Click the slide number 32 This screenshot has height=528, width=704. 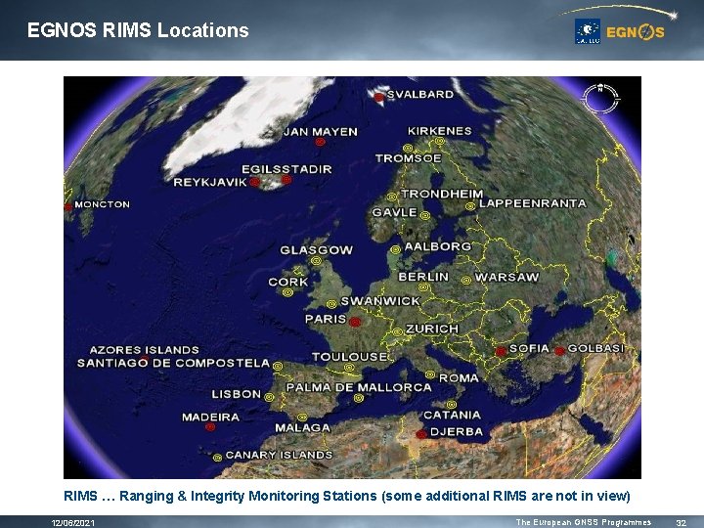682,522
